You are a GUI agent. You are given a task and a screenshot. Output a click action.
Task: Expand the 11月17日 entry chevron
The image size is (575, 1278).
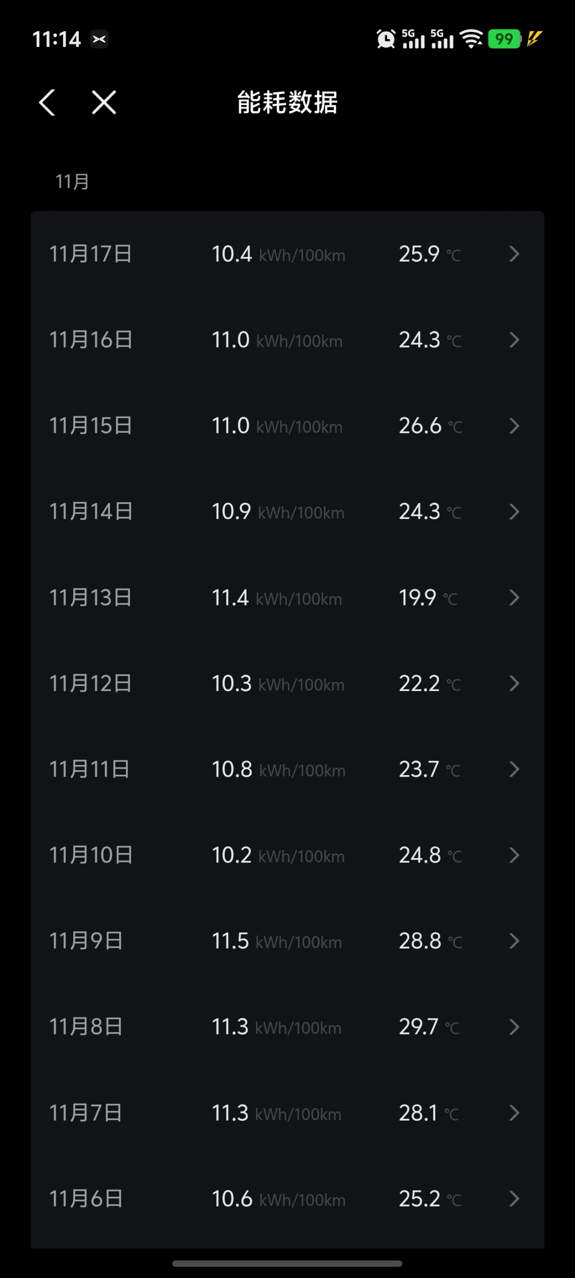(x=514, y=254)
